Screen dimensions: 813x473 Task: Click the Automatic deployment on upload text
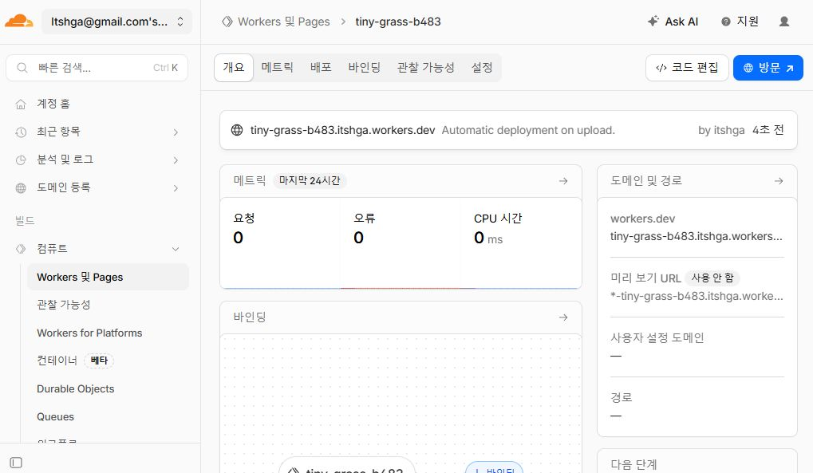528,130
